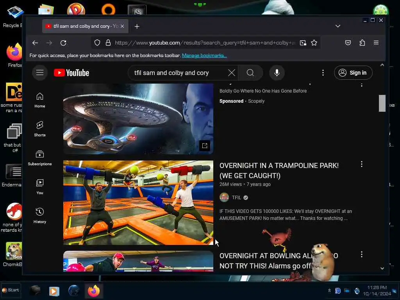The width and height of the screenshot is (400, 300).
Task: Close the 'tfil sam and colby and cory' tab
Action: coord(122,26)
